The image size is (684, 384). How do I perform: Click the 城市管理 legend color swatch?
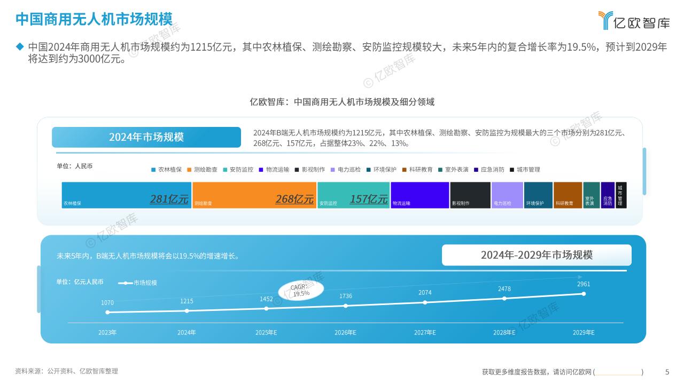(512, 170)
